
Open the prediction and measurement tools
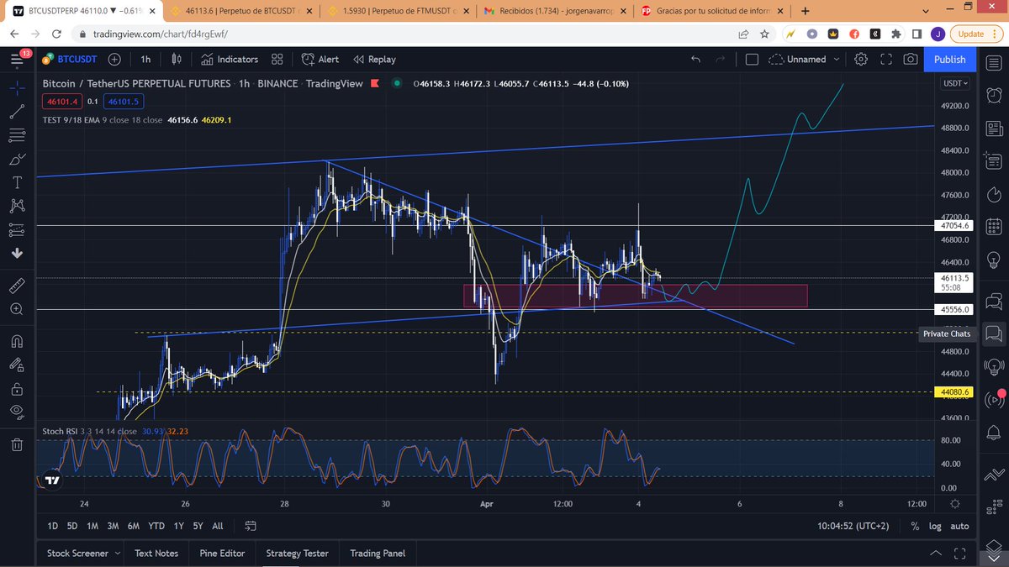tap(17, 229)
